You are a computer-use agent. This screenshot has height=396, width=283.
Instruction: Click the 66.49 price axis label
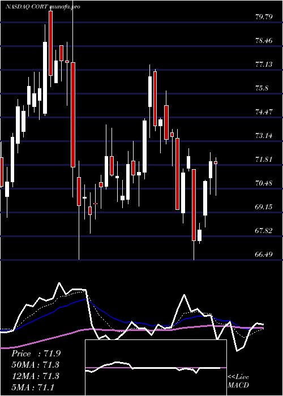[x=264, y=255]
